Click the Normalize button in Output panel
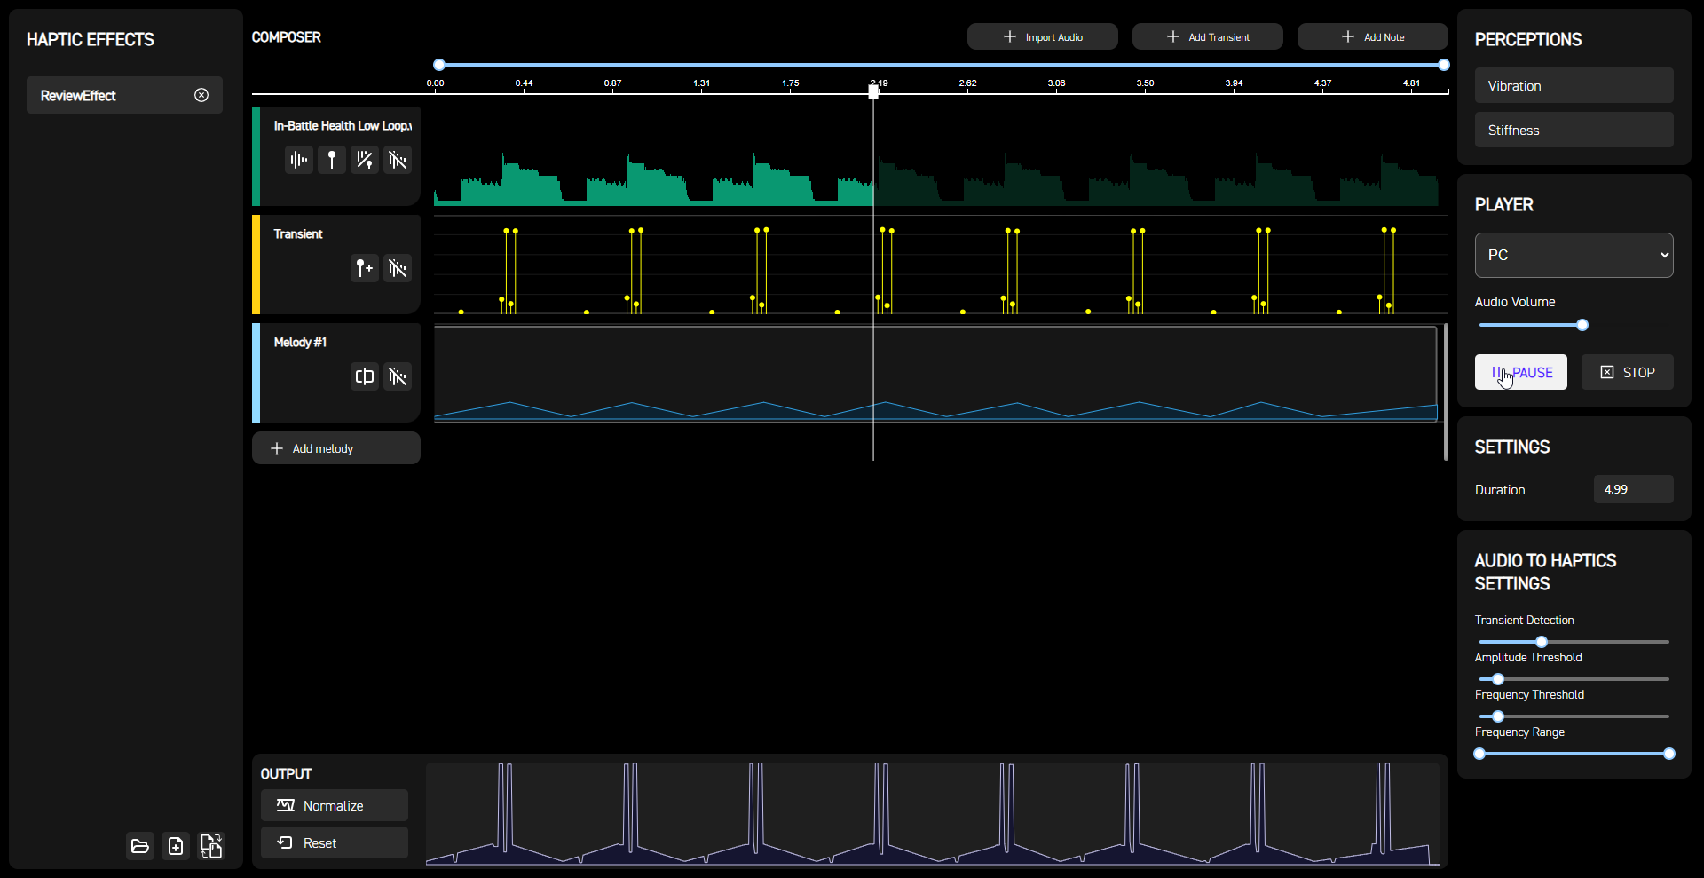The image size is (1704, 878). coord(334,805)
